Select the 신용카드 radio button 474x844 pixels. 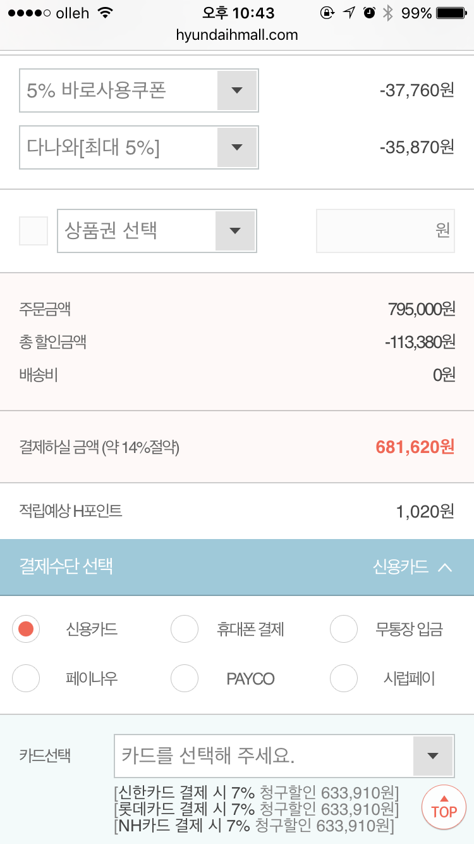tap(26, 629)
